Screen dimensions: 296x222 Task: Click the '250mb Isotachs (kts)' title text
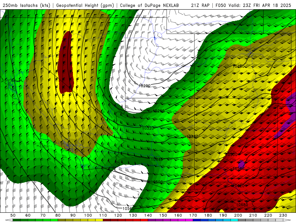click(26, 6)
